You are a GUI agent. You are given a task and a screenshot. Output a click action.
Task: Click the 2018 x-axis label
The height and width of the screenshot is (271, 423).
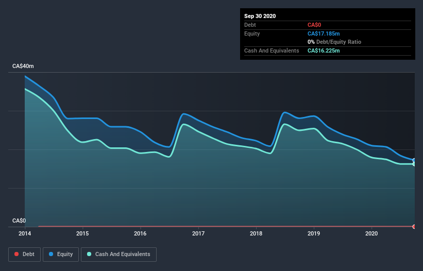[x=256, y=233]
